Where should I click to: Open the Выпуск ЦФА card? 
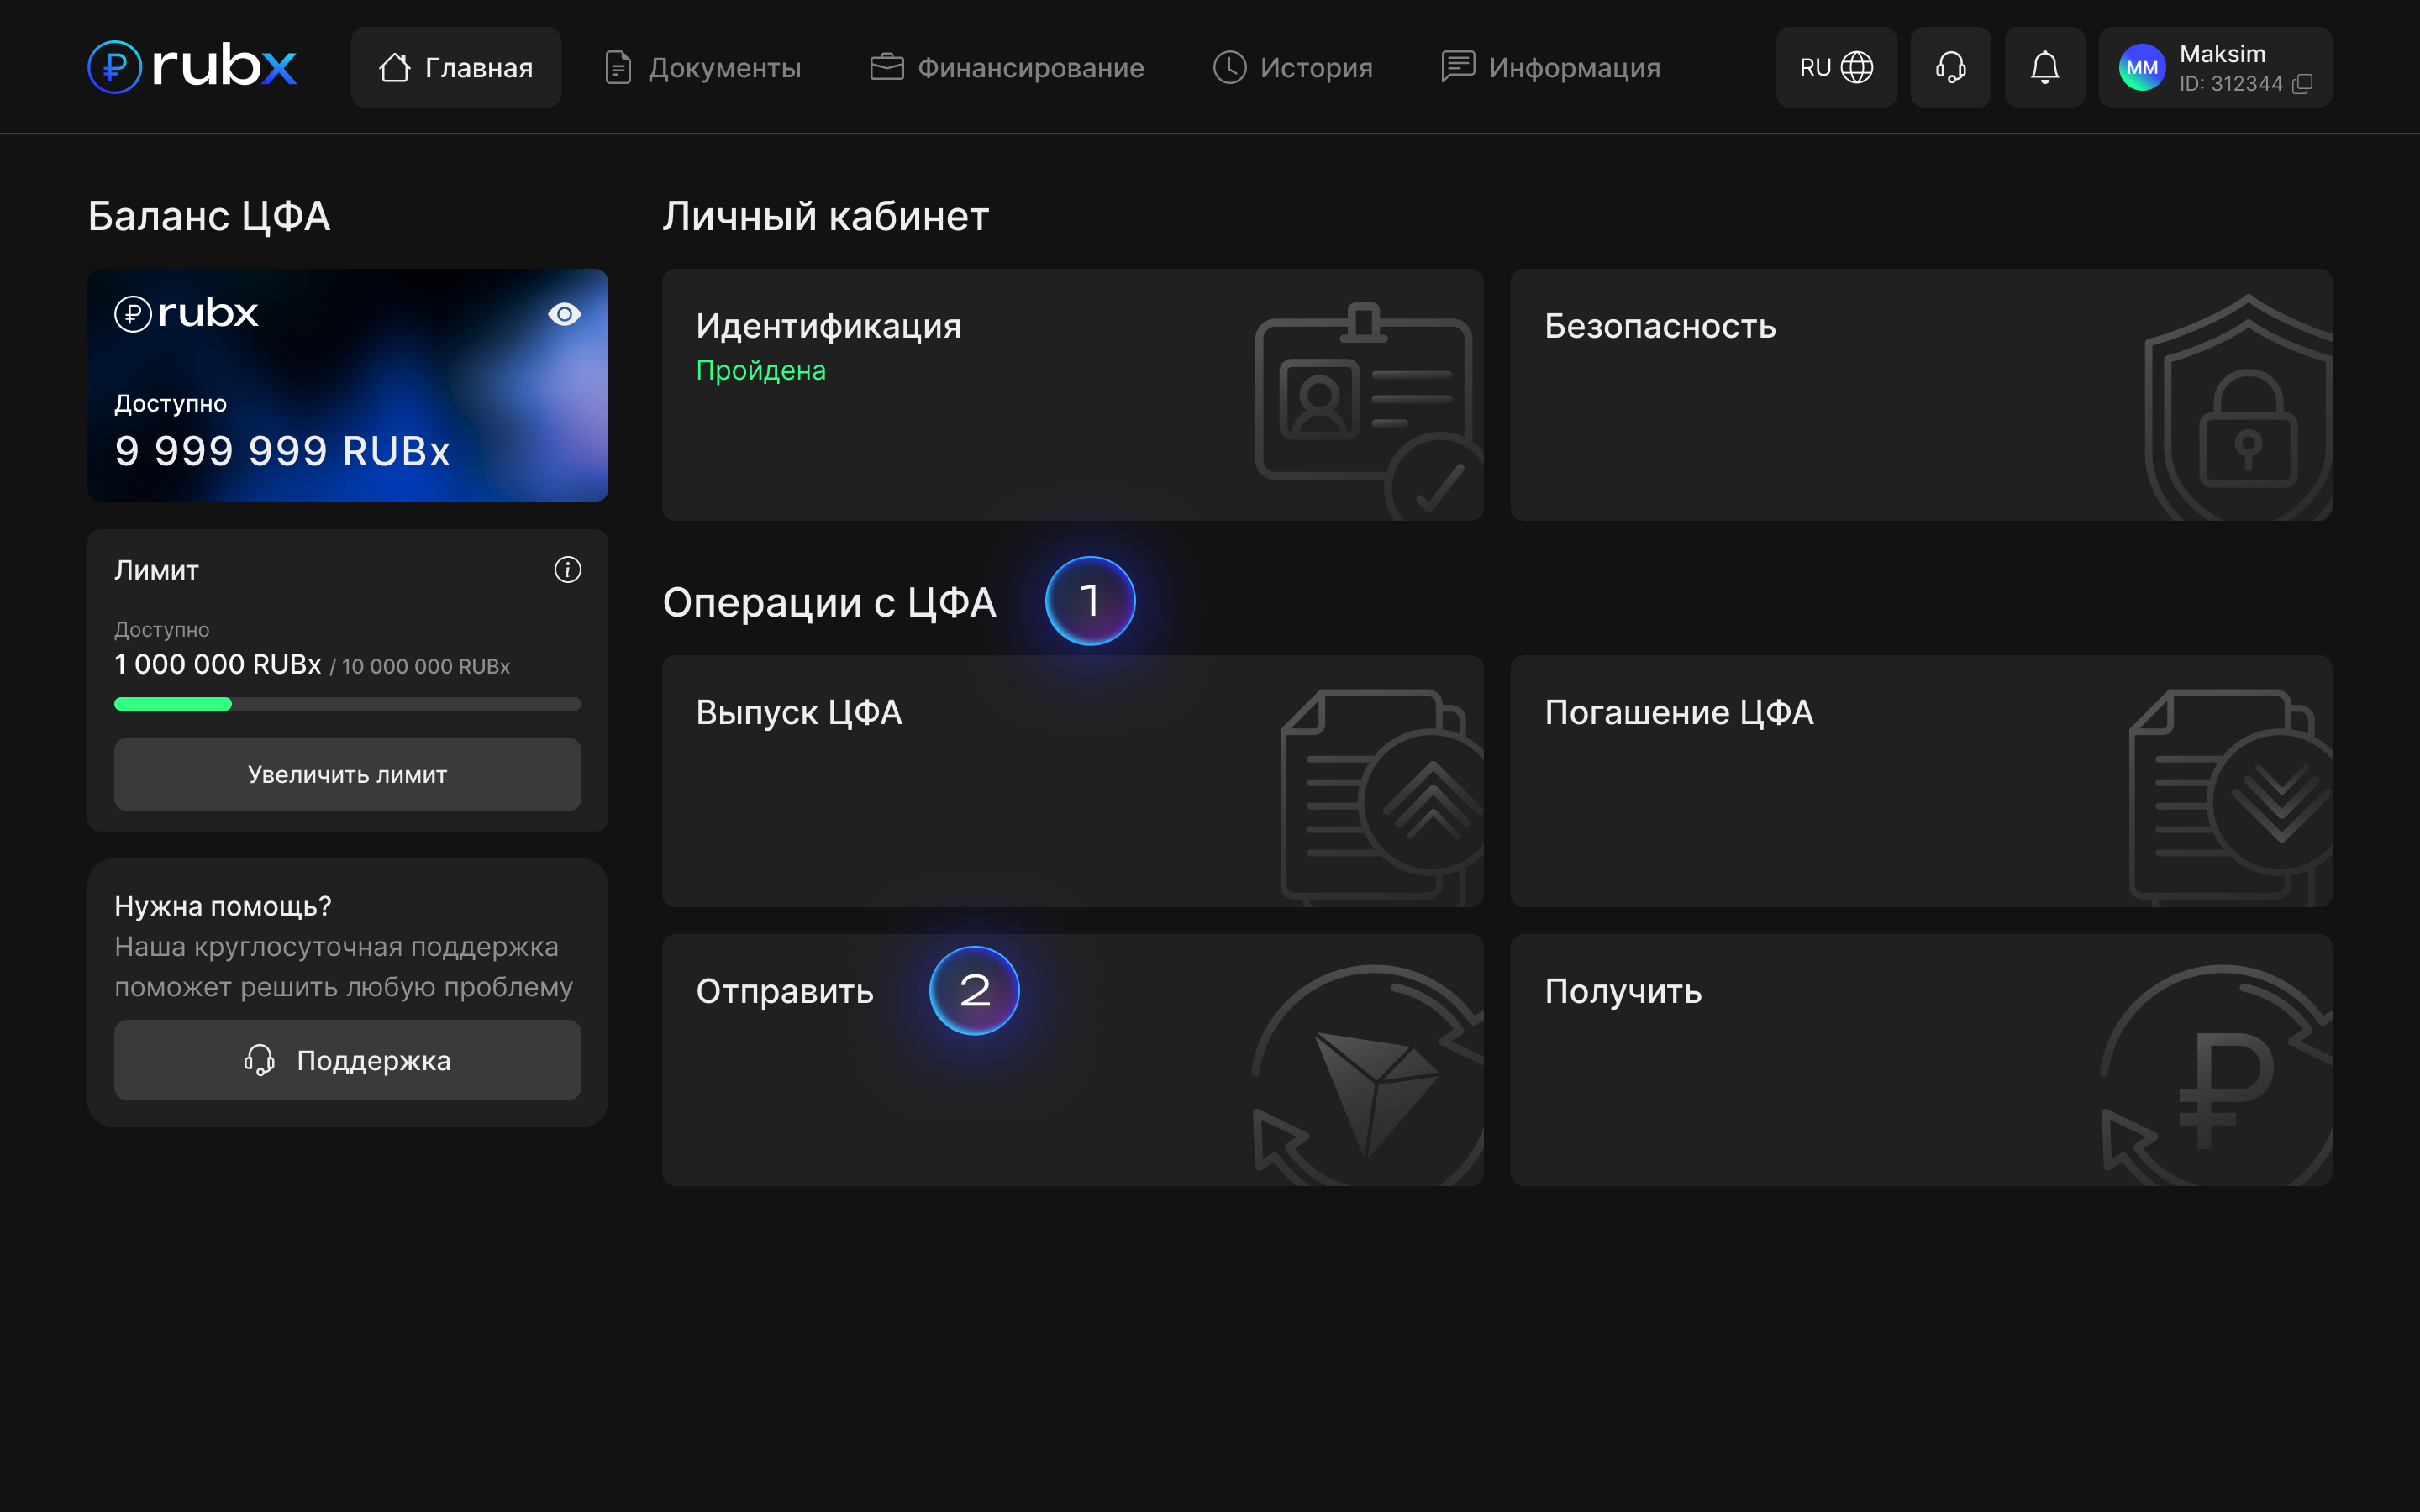pos(1072,780)
